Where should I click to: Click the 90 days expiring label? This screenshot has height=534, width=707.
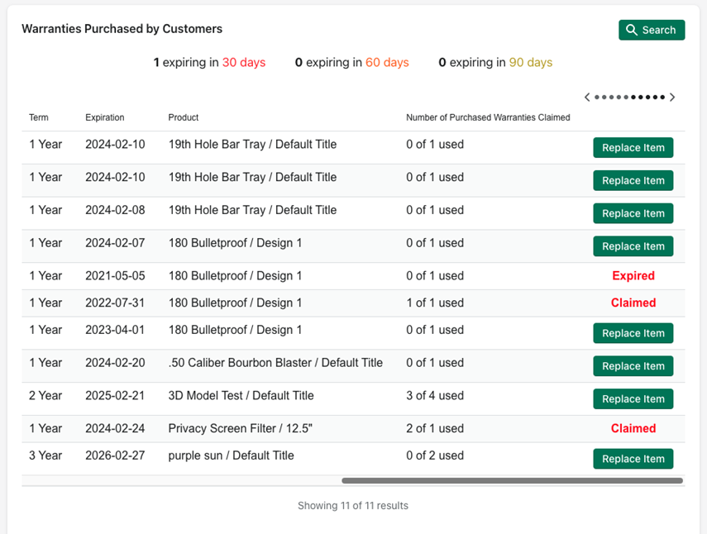[531, 63]
